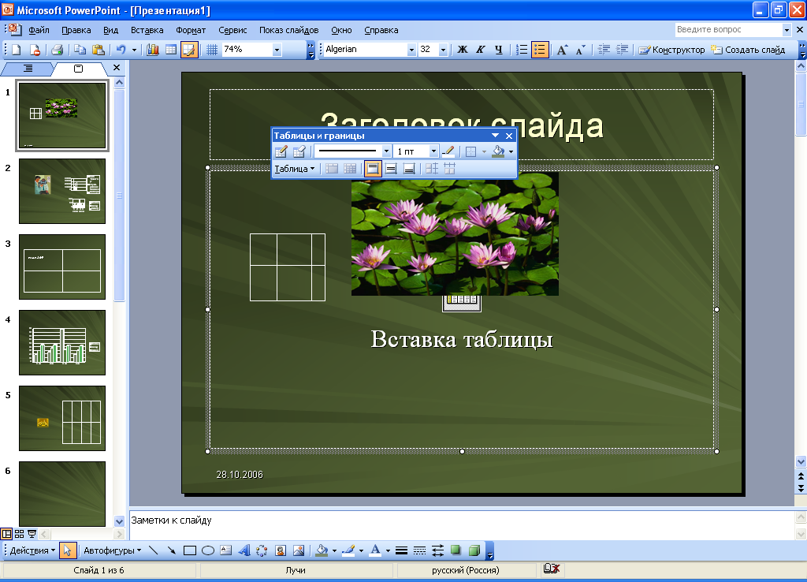Open the Вид menu
The image size is (807, 582).
click(x=110, y=30)
